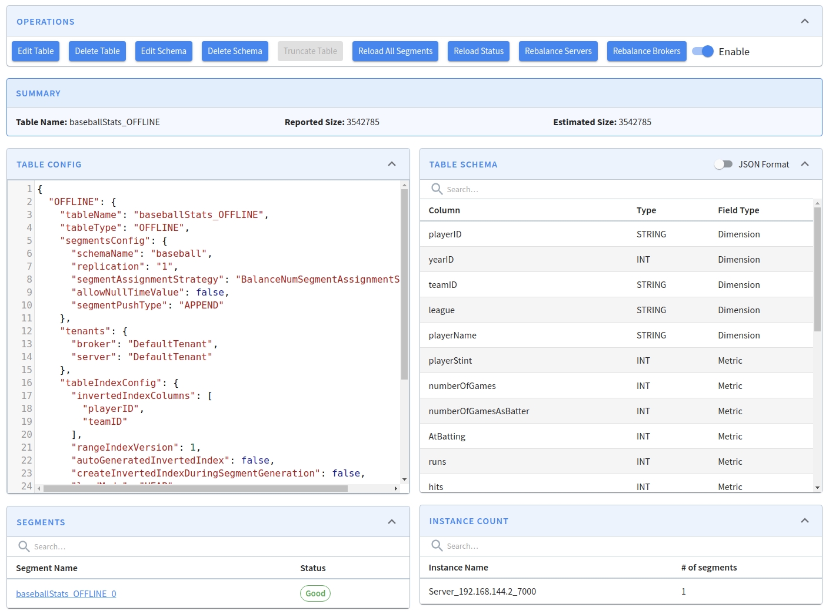Collapse the Table Schema section
This screenshot has width=829, height=614.
(x=805, y=164)
